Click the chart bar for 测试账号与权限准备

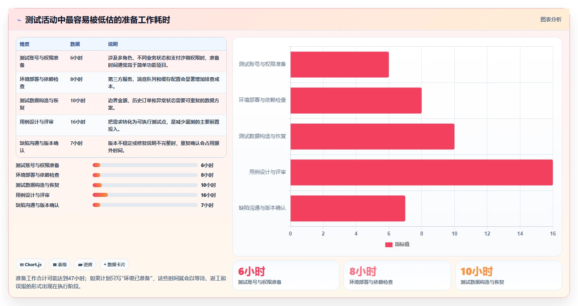[x=340, y=64]
